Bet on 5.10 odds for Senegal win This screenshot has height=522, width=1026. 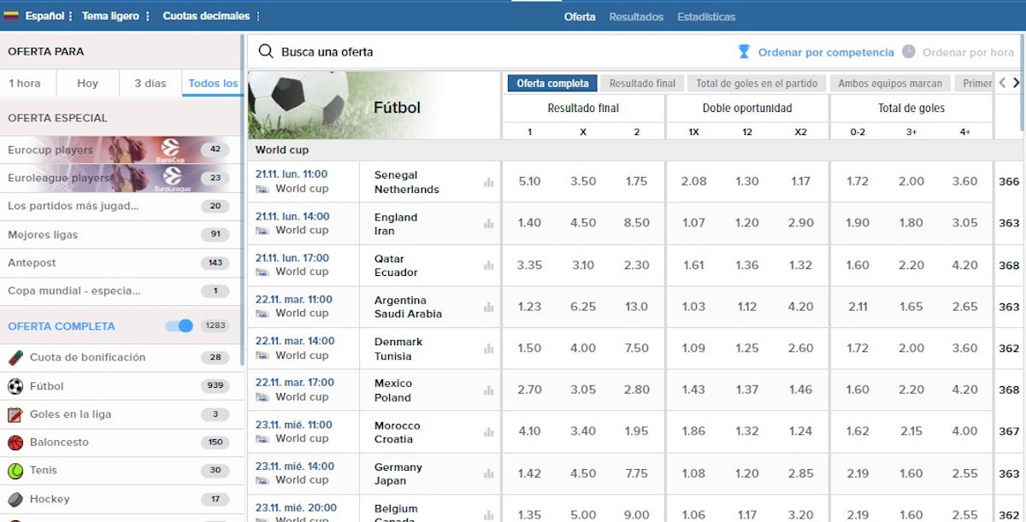point(529,182)
